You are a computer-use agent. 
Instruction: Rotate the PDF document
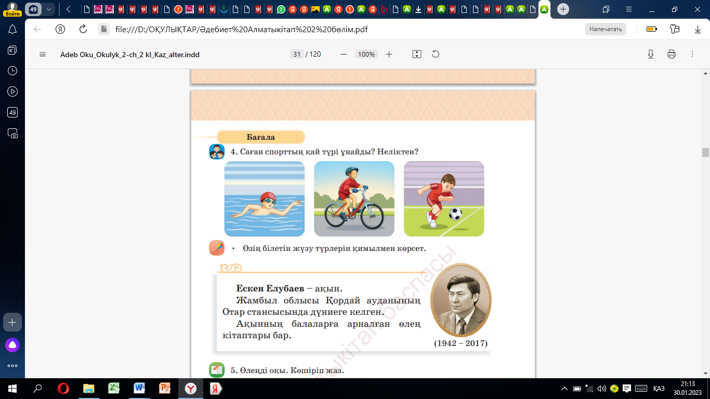point(436,54)
